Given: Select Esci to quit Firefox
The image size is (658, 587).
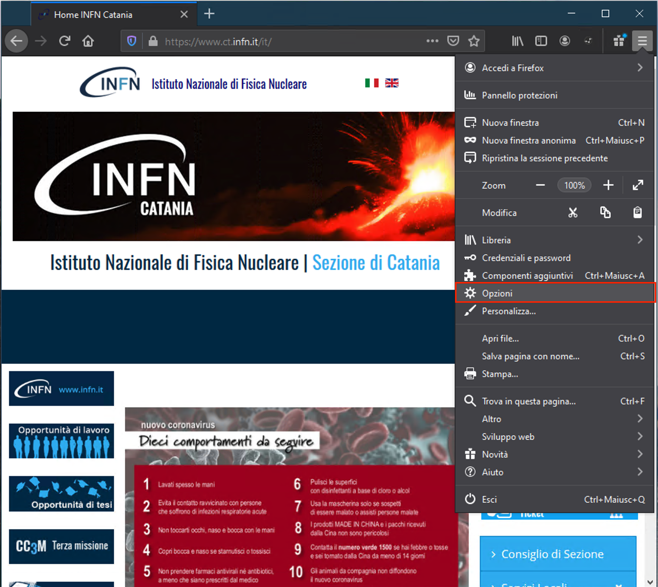Looking at the screenshot, I should (x=554, y=499).
